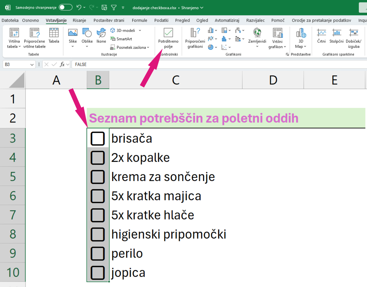The width and height of the screenshot is (367, 287).
Task: Tick the checkbox for krema za sončenje
Action: 98,177
